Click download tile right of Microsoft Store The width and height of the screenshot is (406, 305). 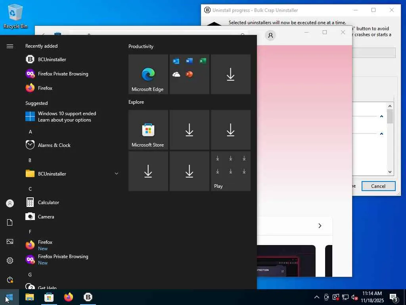pyautogui.click(x=189, y=130)
